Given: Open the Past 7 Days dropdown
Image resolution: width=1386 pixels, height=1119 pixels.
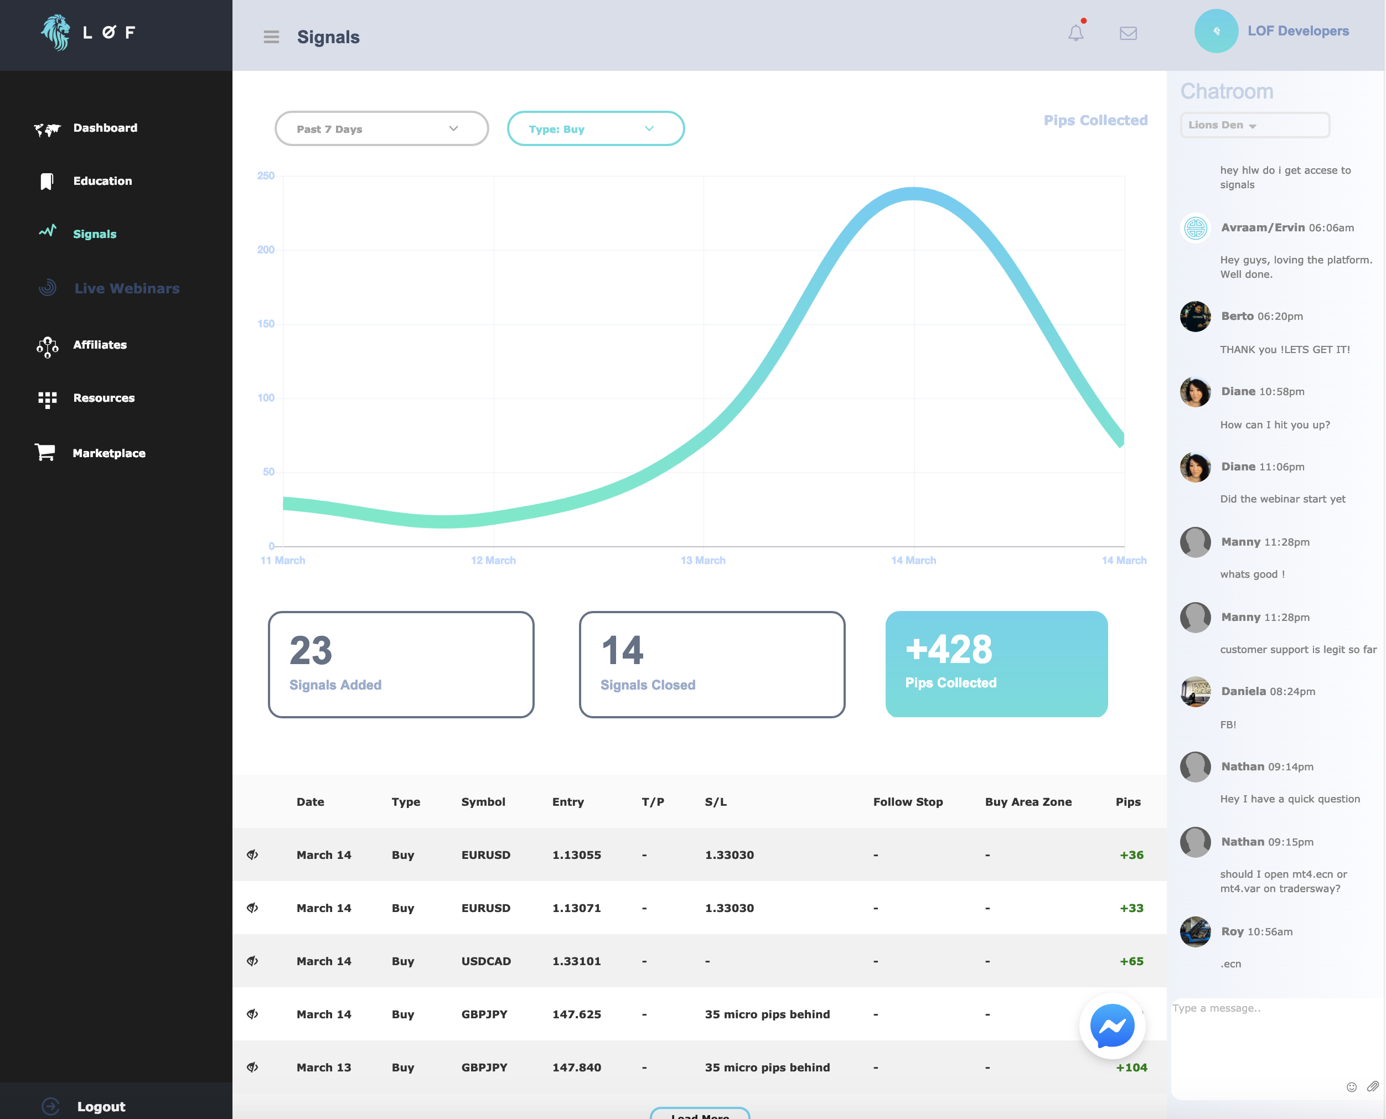Looking at the screenshot, I should click(381, 129).
